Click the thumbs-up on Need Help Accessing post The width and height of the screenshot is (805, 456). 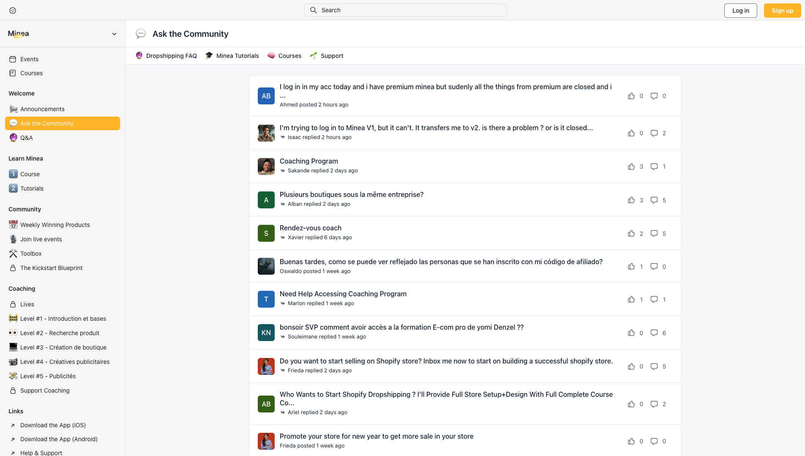point(631,300)
